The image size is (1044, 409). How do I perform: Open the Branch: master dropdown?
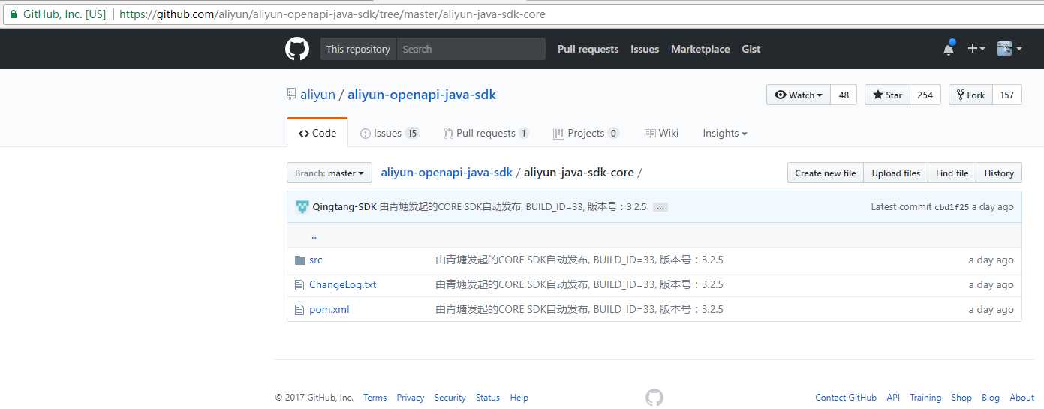329,173
